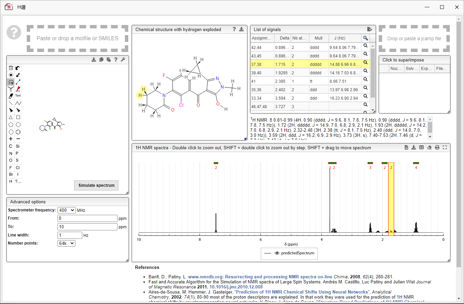
Task: Open fullscreen view of the spectrum
Action: coord(445,148)
